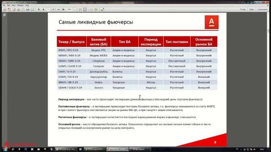271x152 pixels.
Task: Switch to Роботы для ФОРТС taskbar window
Action: [x=95, y=149]
